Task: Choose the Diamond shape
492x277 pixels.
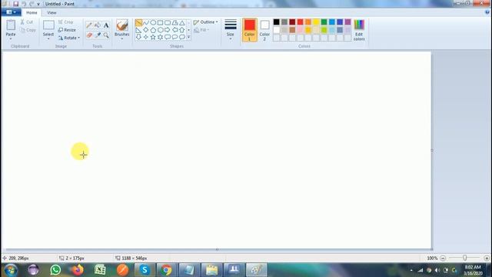Action: pyautogui.click(x=146, y=30)
